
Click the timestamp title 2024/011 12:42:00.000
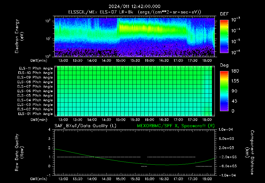134,6
